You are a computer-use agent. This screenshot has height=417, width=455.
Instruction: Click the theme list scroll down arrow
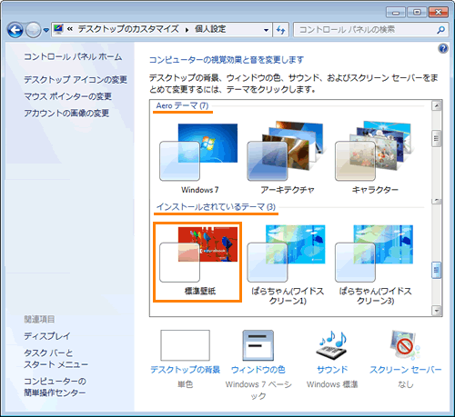coord(437,311)
